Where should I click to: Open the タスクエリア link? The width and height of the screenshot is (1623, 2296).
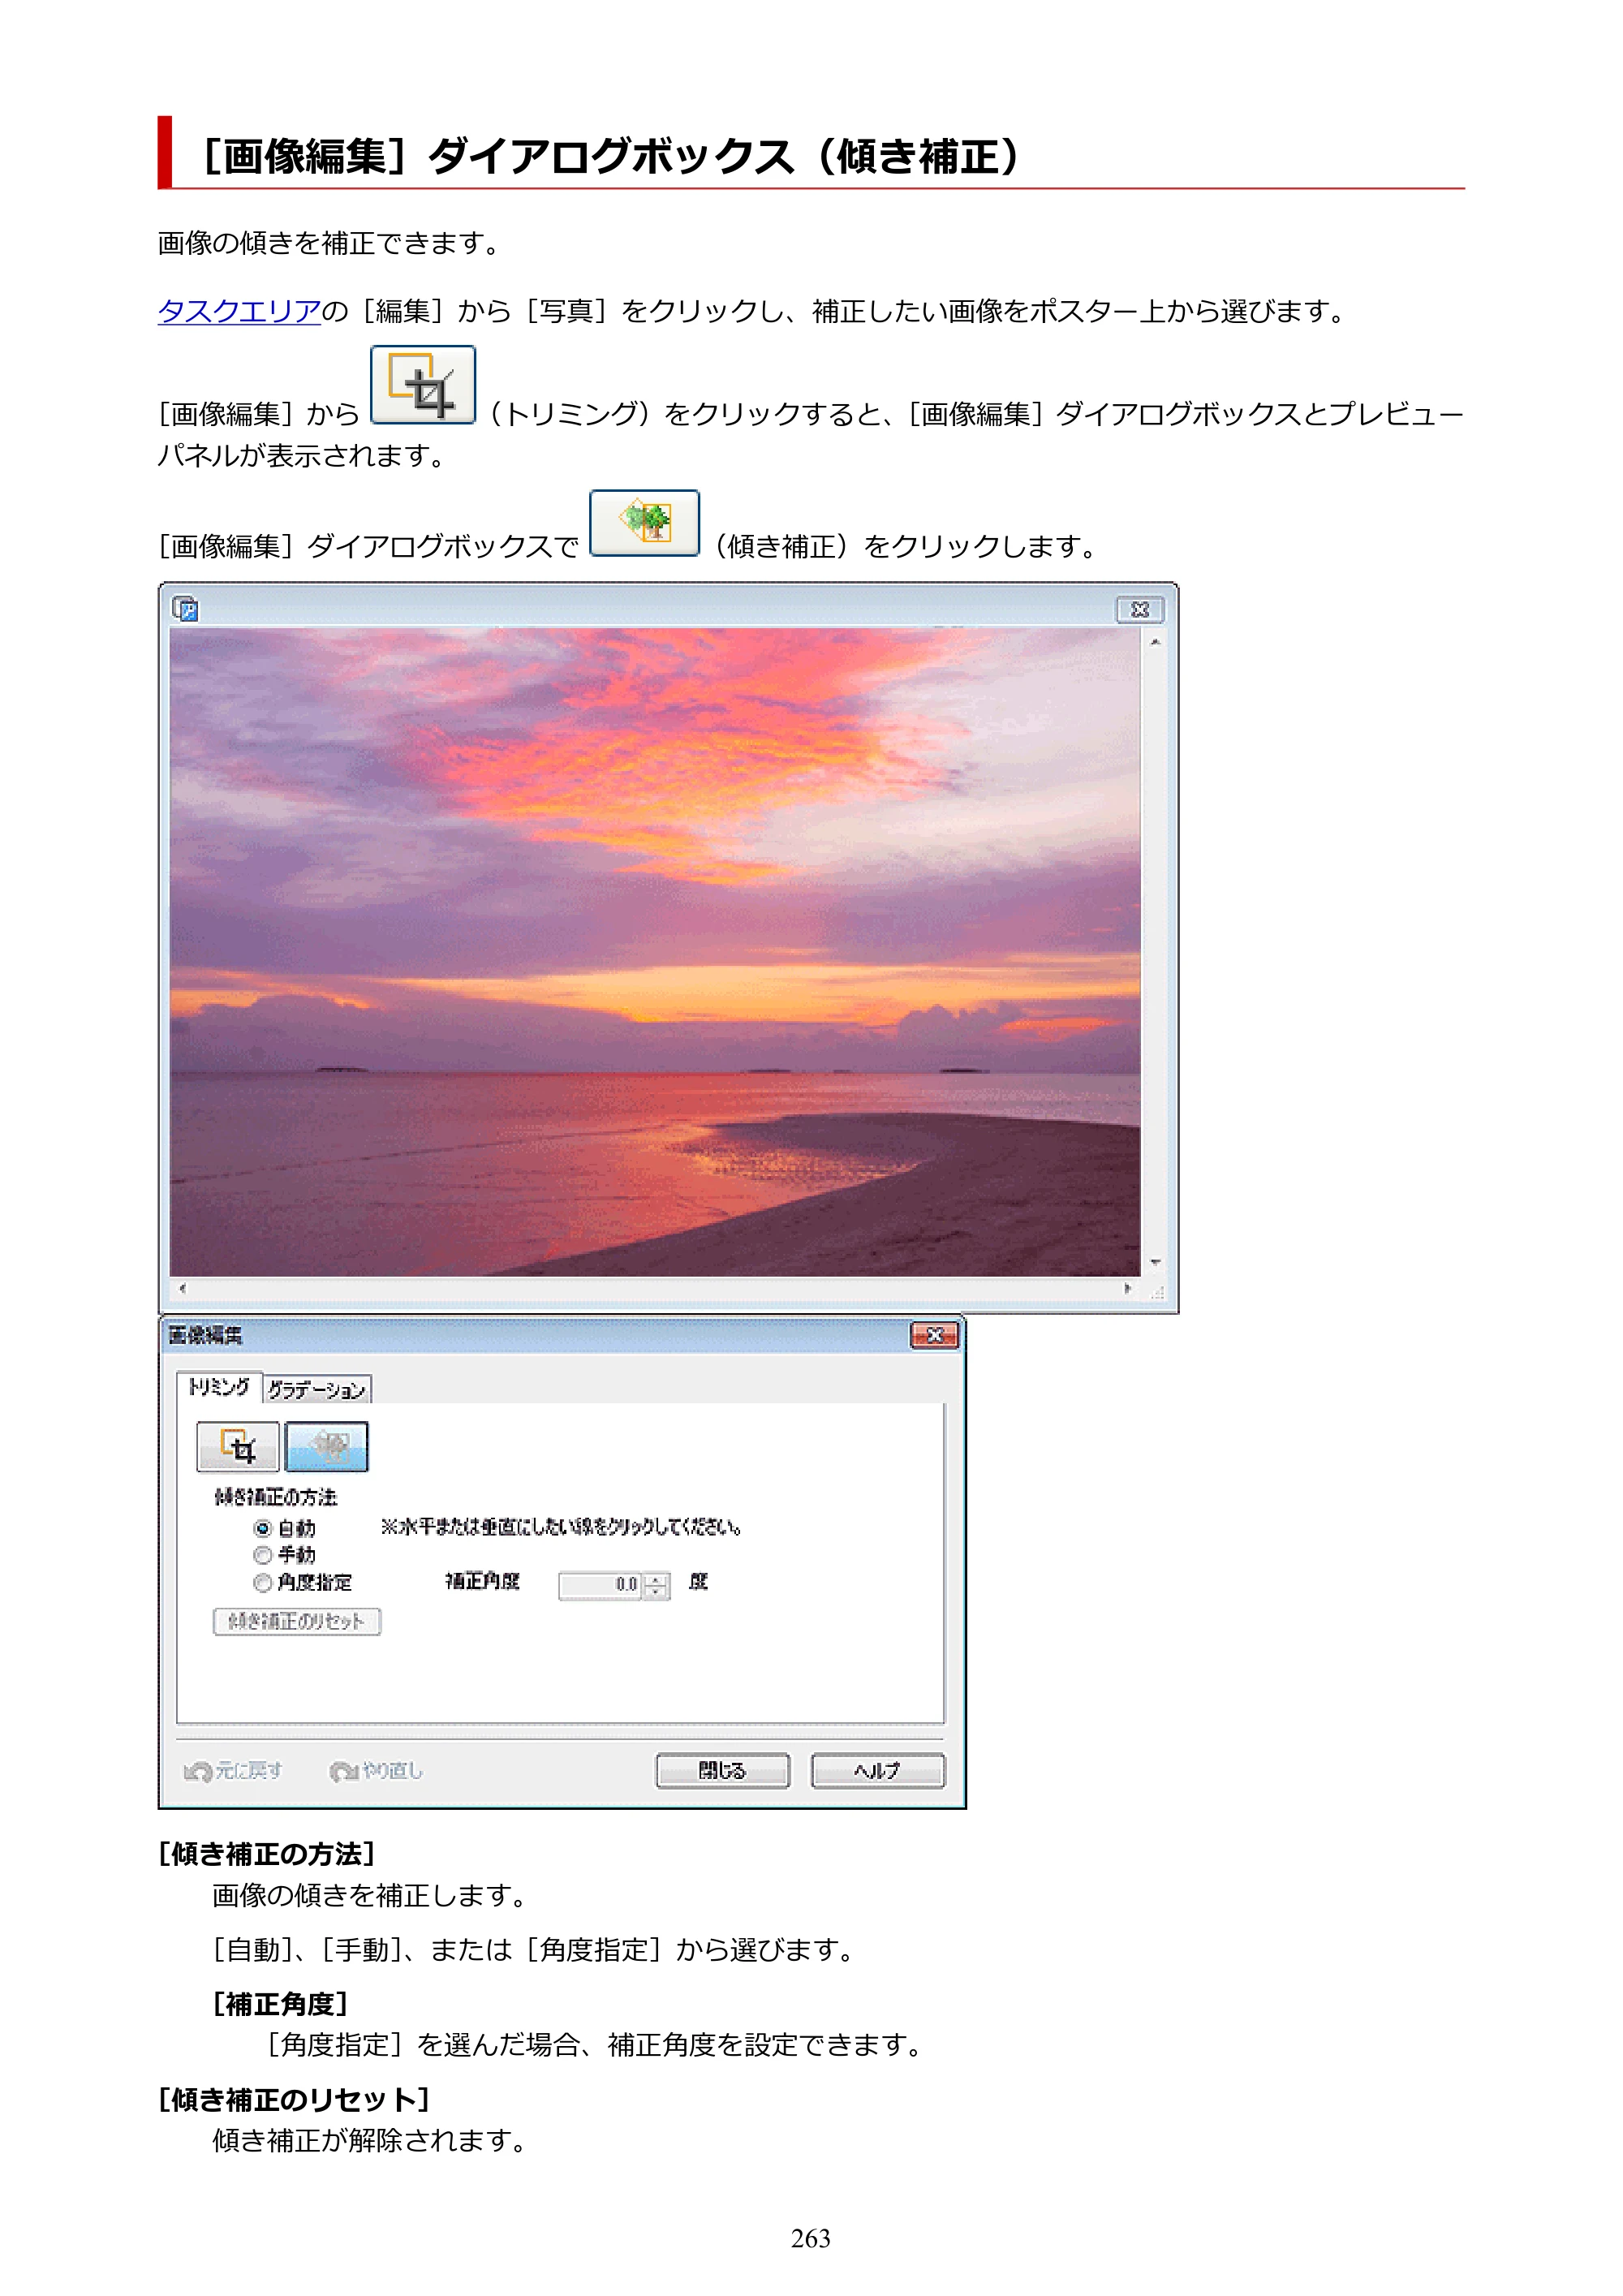(x=239, y=311)
